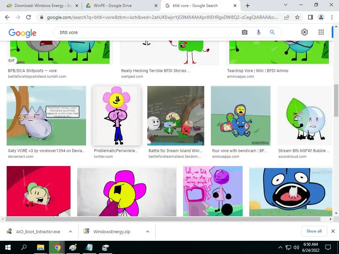339x254 pixels.
Task: Select the bfdi vore Google Search tab
Action: 195,6
